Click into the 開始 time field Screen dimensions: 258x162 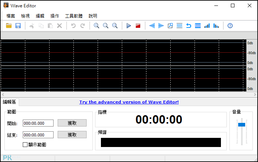point(38,123)
